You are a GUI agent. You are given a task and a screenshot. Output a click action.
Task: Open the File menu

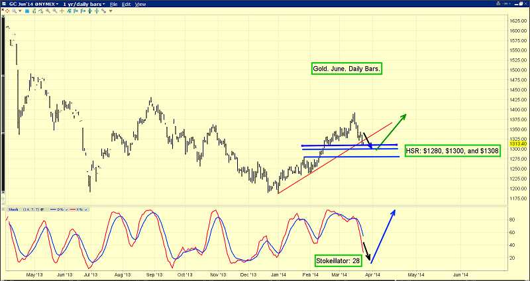tap(115, 4)
